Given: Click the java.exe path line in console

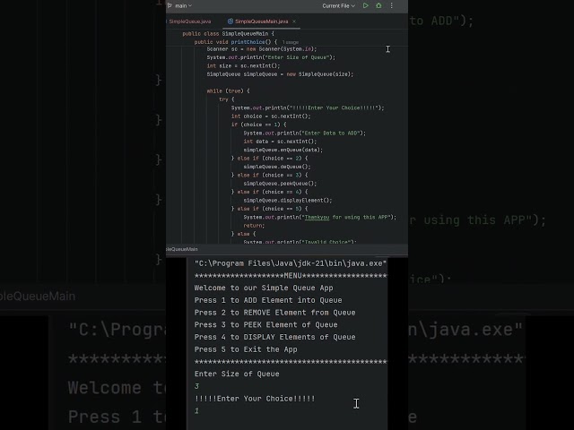Looking at the screenshot, I should [x=291, y=263].
